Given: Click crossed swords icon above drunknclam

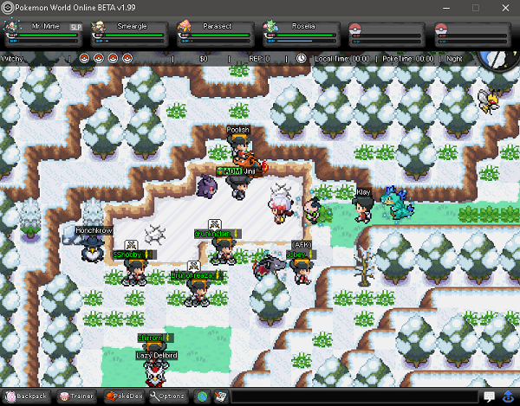Looking at the screenshot, I should point(215,224).
